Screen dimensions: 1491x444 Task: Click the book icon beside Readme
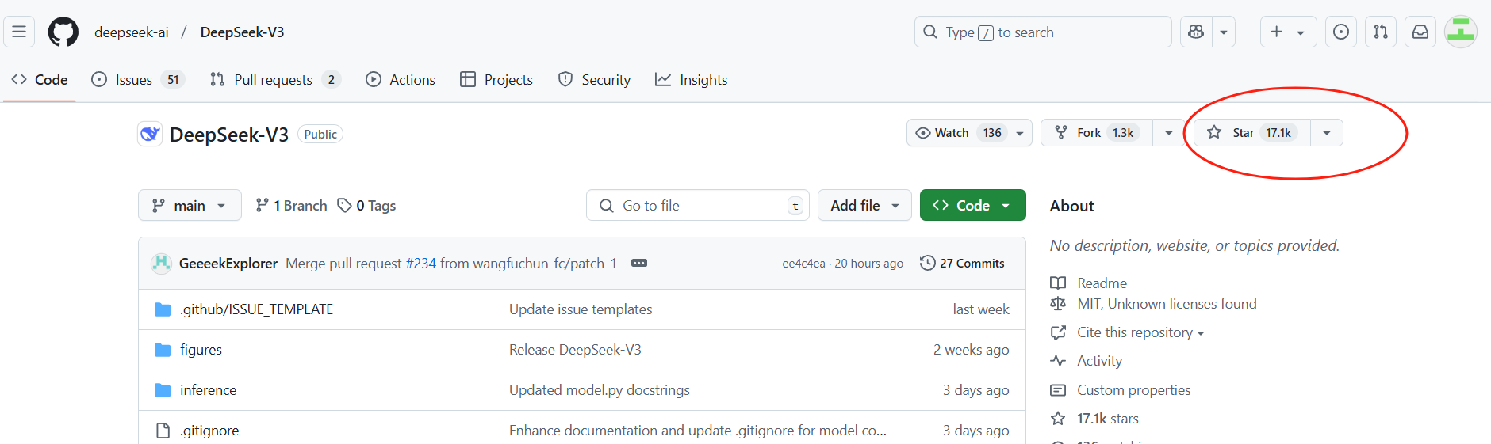coord(1058,283)
